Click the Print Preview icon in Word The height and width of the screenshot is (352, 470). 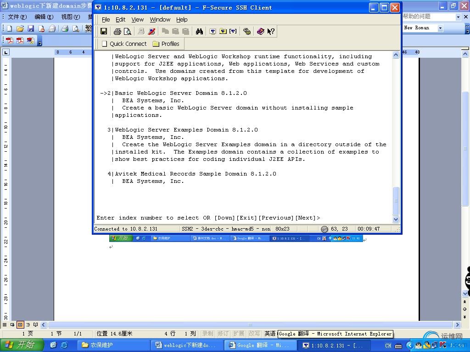coord(76,28)
